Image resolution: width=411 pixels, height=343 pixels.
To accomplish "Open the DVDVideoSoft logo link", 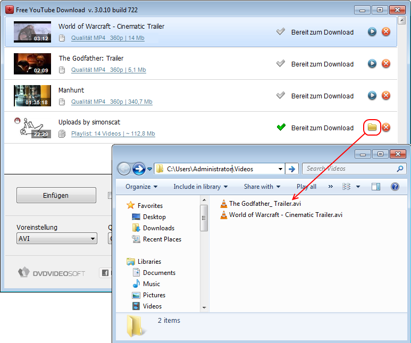I will tap(52, 273).
